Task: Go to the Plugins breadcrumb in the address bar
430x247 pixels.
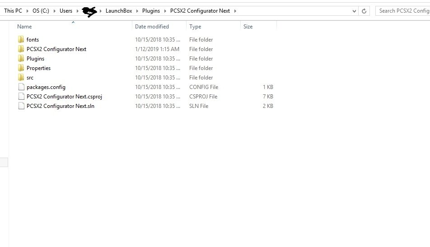Action: 151,11
